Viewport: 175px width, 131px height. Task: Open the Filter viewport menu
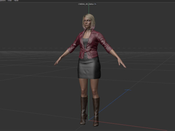point(10,0)
